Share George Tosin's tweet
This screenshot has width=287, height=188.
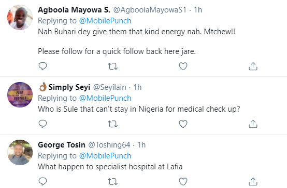coord(253,181)
